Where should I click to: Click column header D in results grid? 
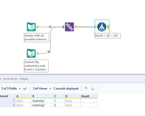tap(72, 96)
